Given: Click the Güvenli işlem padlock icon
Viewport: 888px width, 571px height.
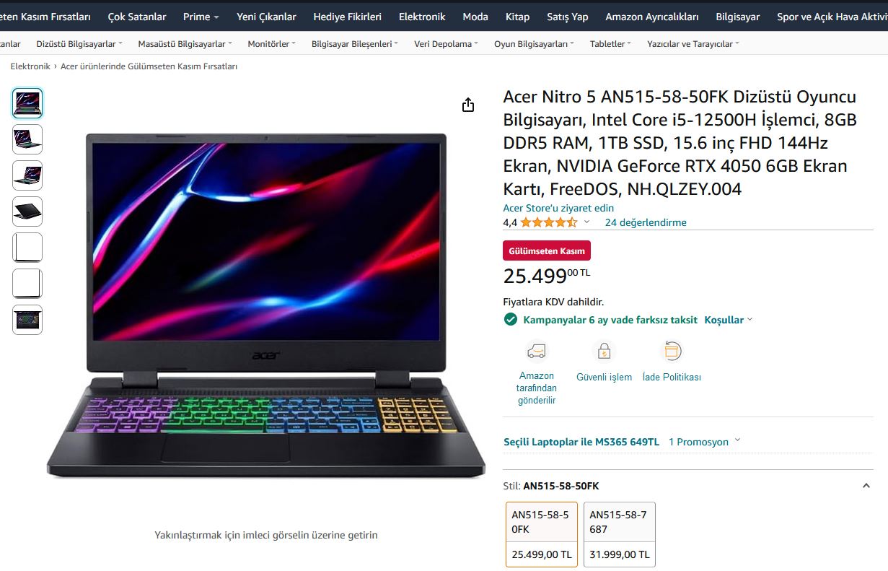Looking at the screenshot, I should coord(605,352).
